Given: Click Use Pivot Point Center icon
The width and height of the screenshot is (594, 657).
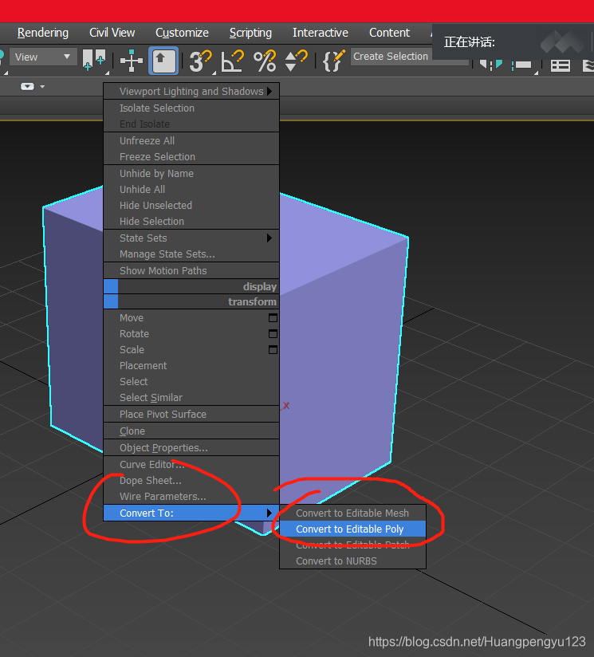Looking at the screenshot, I should 94,60.
